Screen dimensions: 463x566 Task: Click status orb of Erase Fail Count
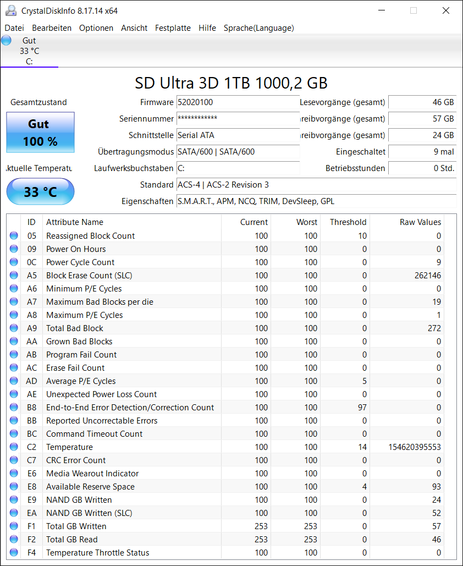[x=14, y=367]
